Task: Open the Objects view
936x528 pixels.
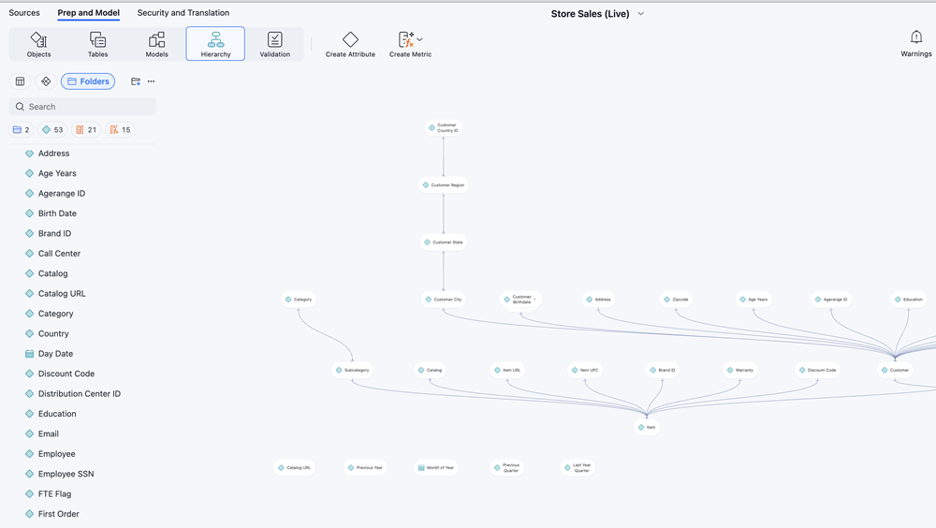Action: click(x=38, y=44)
